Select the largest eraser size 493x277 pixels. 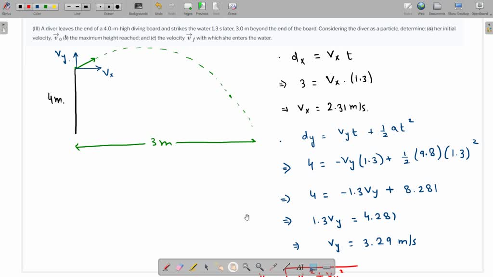click(x=117, y=7)
